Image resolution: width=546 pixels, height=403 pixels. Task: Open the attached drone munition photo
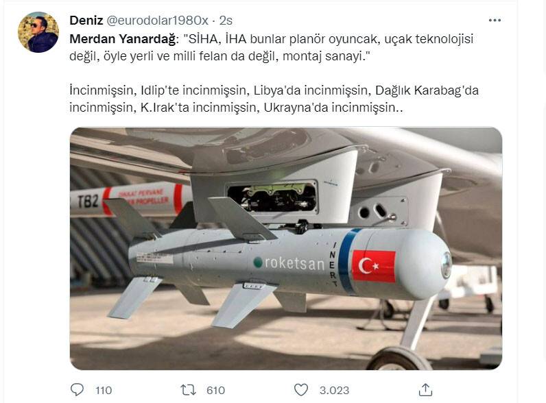click(286, 249)
